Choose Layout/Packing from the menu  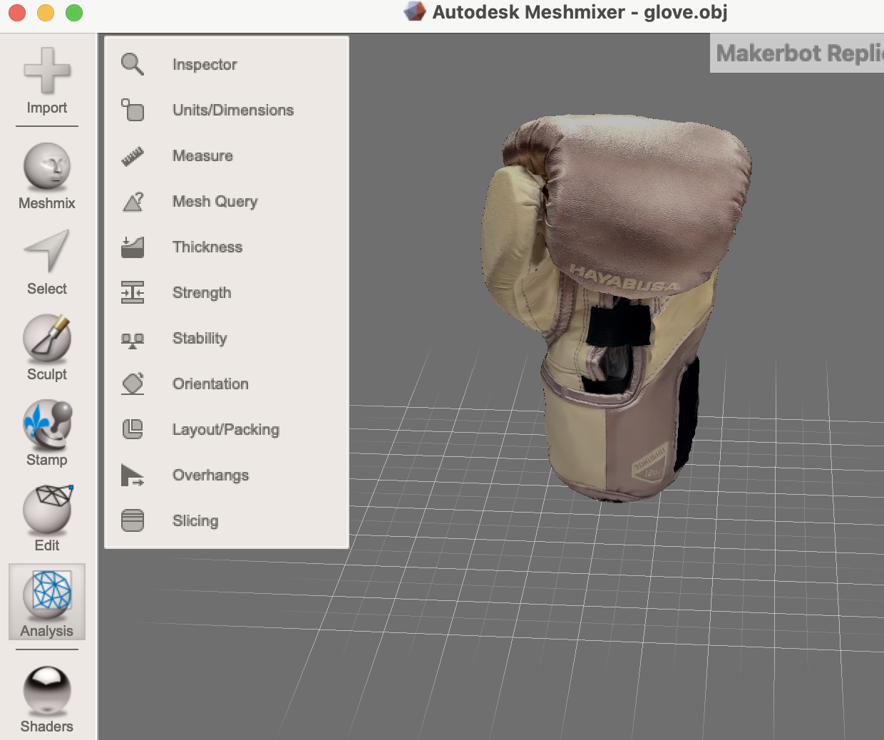pos(225,429)
